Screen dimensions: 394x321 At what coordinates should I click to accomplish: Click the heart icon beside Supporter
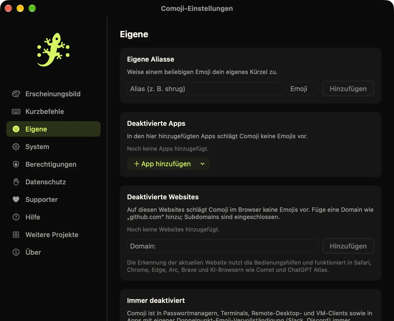pyautogui.click(x=16, y=199)
